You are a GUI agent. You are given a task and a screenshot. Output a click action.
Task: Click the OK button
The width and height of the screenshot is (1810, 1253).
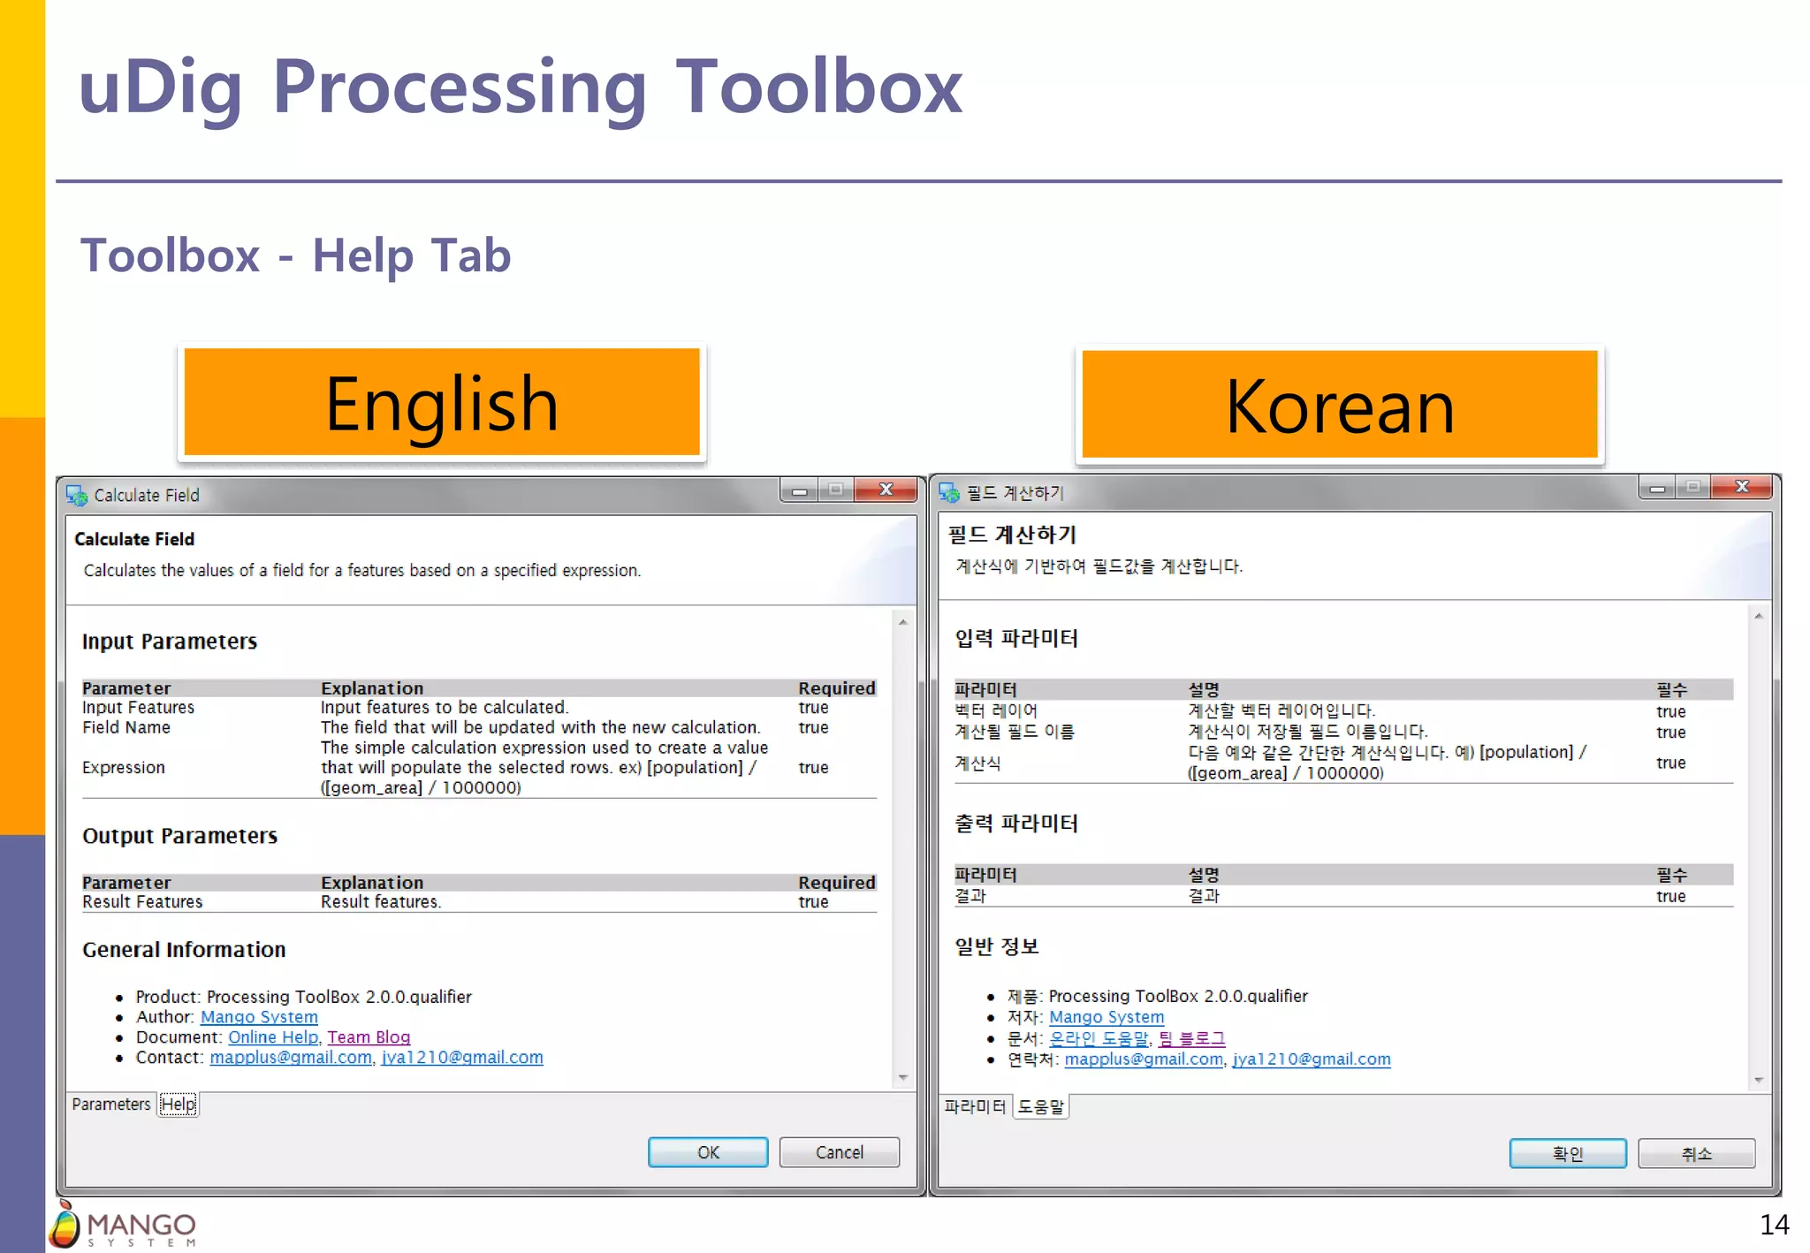tap(708, 1152)
